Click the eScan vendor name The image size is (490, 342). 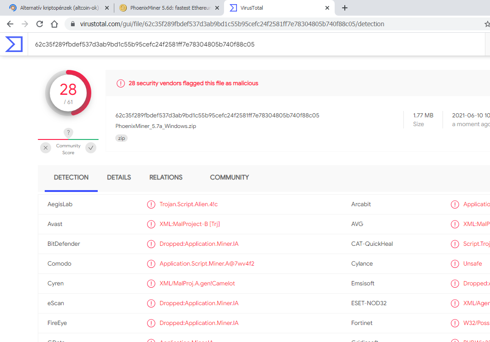(x=56, y=303)
